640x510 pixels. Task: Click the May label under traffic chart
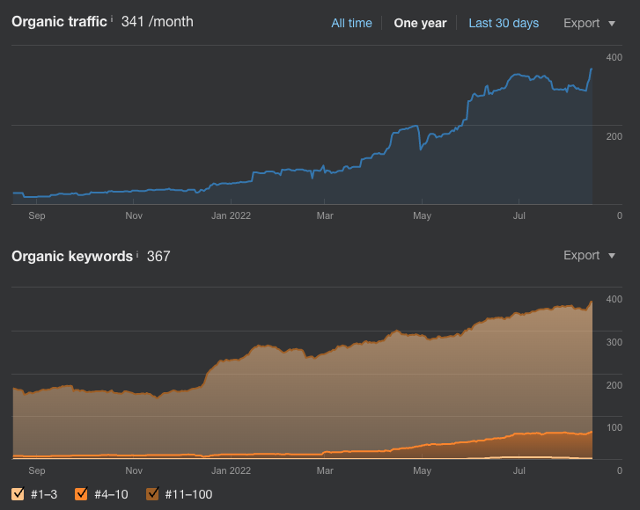422,215
